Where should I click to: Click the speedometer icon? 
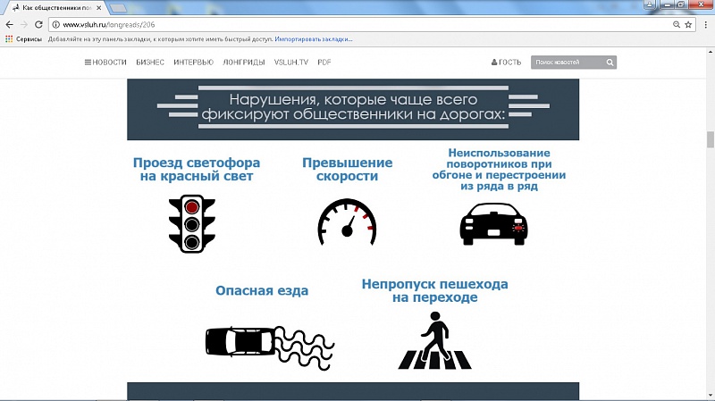click(347, 222)
